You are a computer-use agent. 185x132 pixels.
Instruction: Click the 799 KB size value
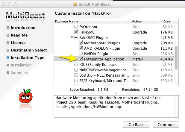(x=166, y=43)
